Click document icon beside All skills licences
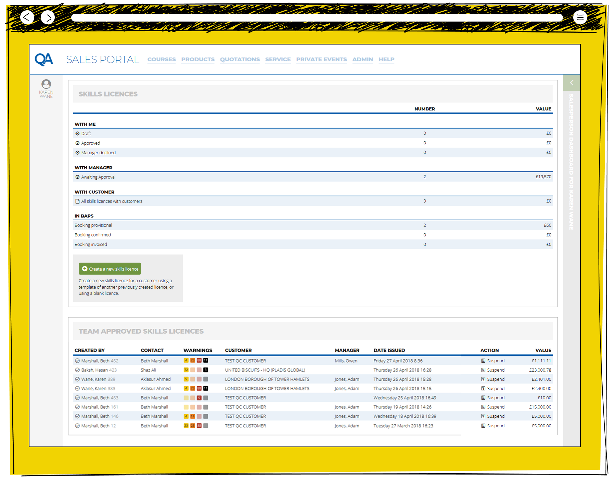 pyautogui.click(x=77, y=201)
